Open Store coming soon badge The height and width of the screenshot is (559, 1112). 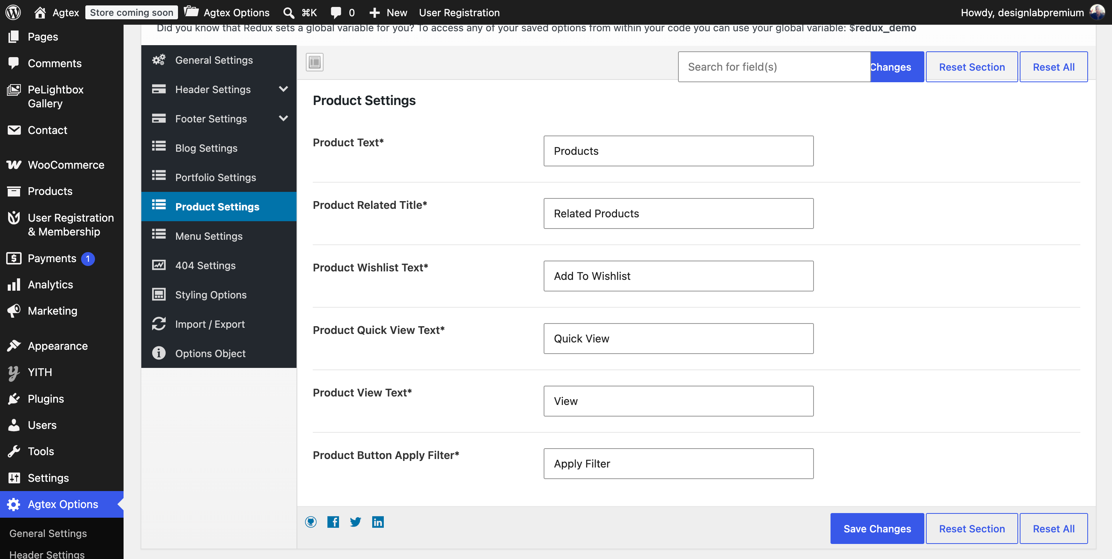[x=132, y=12]
